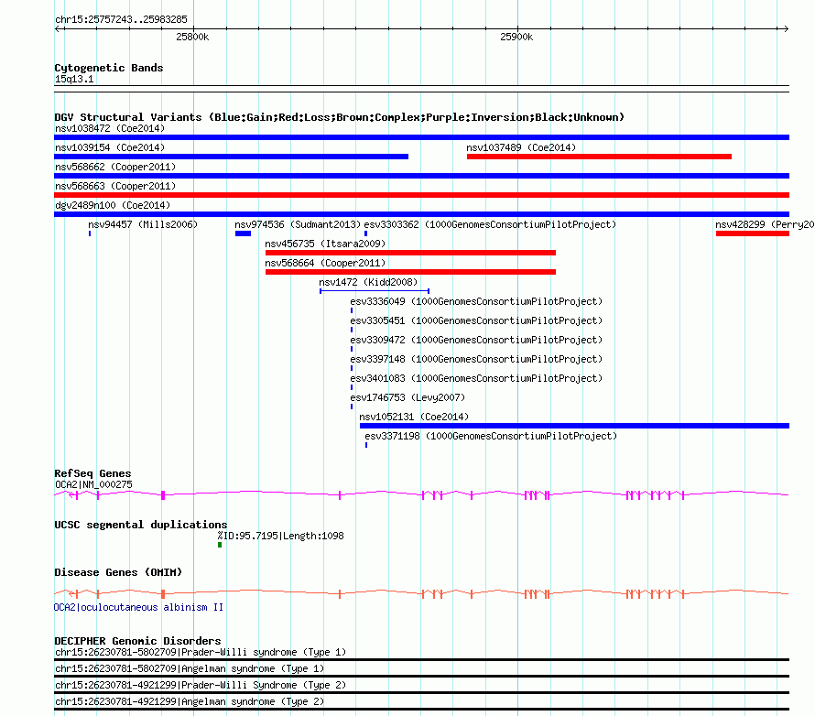The image size is (815, 716).
Task: Click the nsv428299 red loss bar
Action: point(753,233)
